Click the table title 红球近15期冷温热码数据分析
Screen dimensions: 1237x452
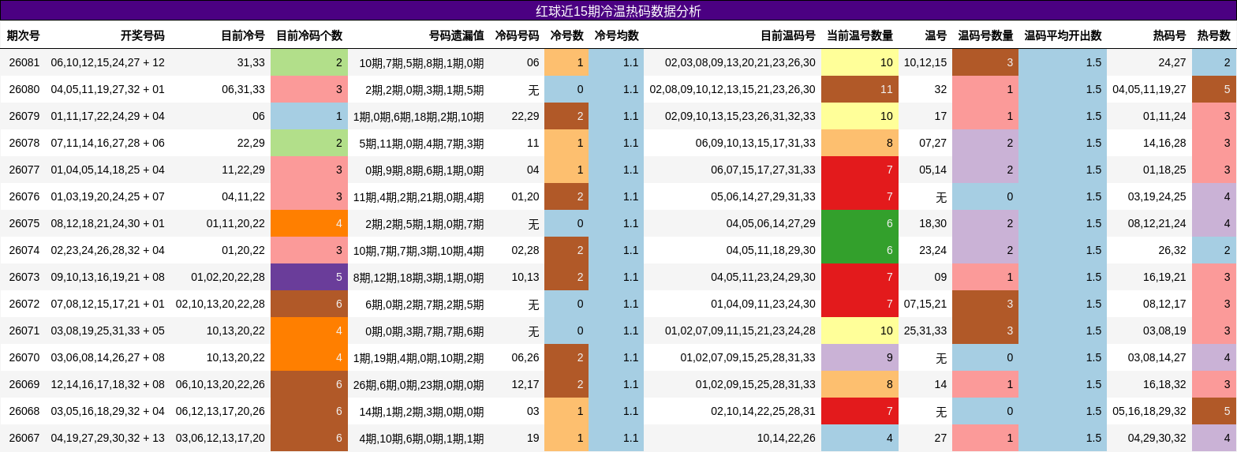tap(618, 11)
